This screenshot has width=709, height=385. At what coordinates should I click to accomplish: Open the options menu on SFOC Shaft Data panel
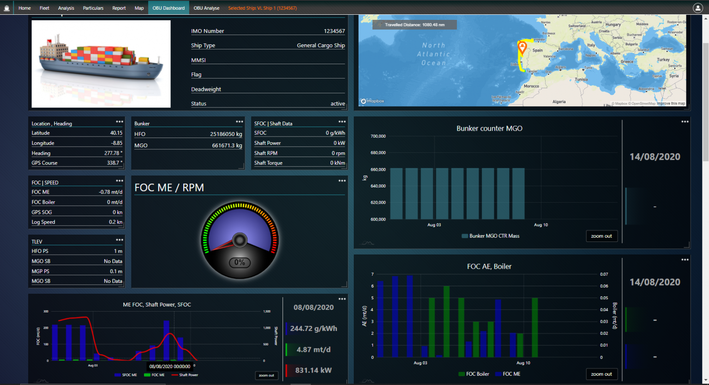342,121
